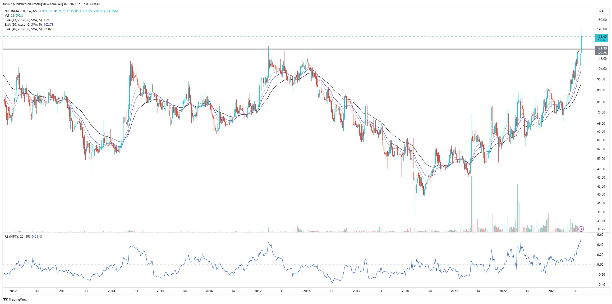
Task: Open the NLC INDIA LTD symbol legend
Action: coord(16,11)
